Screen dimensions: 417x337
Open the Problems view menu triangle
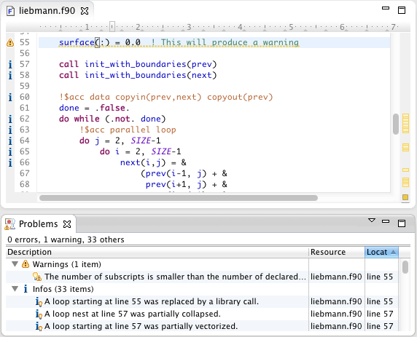(x=372, y=220)
